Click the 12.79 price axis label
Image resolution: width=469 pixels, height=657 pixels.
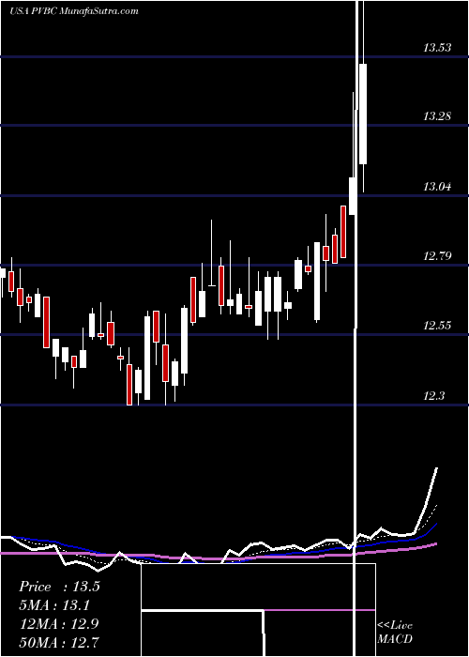click(437, 255)
